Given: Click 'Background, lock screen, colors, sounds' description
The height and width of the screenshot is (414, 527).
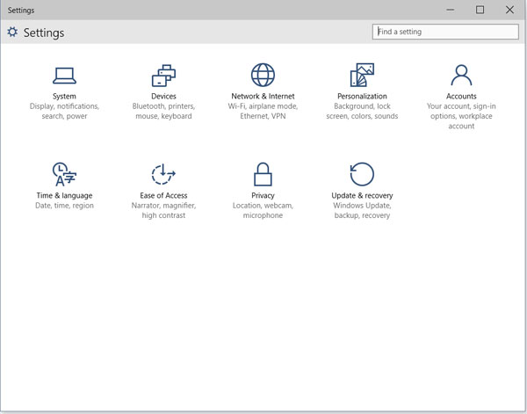Looking at the screenshot, I should 362,111.
